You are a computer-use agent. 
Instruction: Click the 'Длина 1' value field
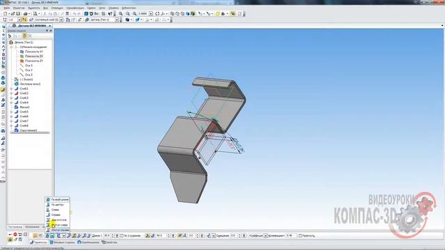pyautogui.click(x=107, y=236)
